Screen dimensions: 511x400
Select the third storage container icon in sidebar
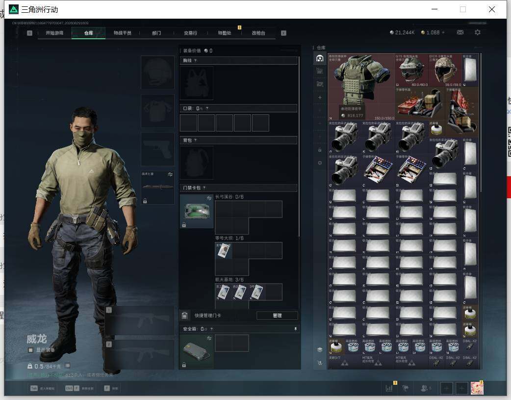(x=320, y=84)
